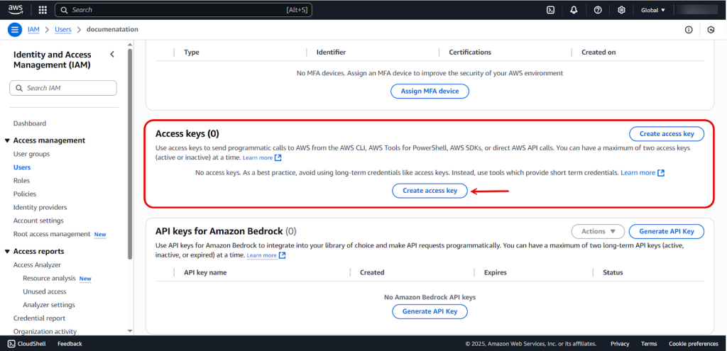Click the Users breadcrumb link
727x351 pixels.
62,30
